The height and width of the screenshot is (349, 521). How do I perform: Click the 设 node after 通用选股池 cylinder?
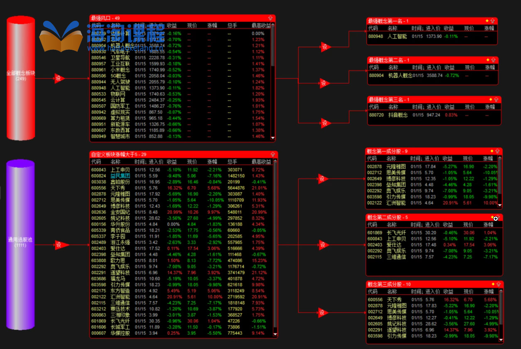[59, 245]
